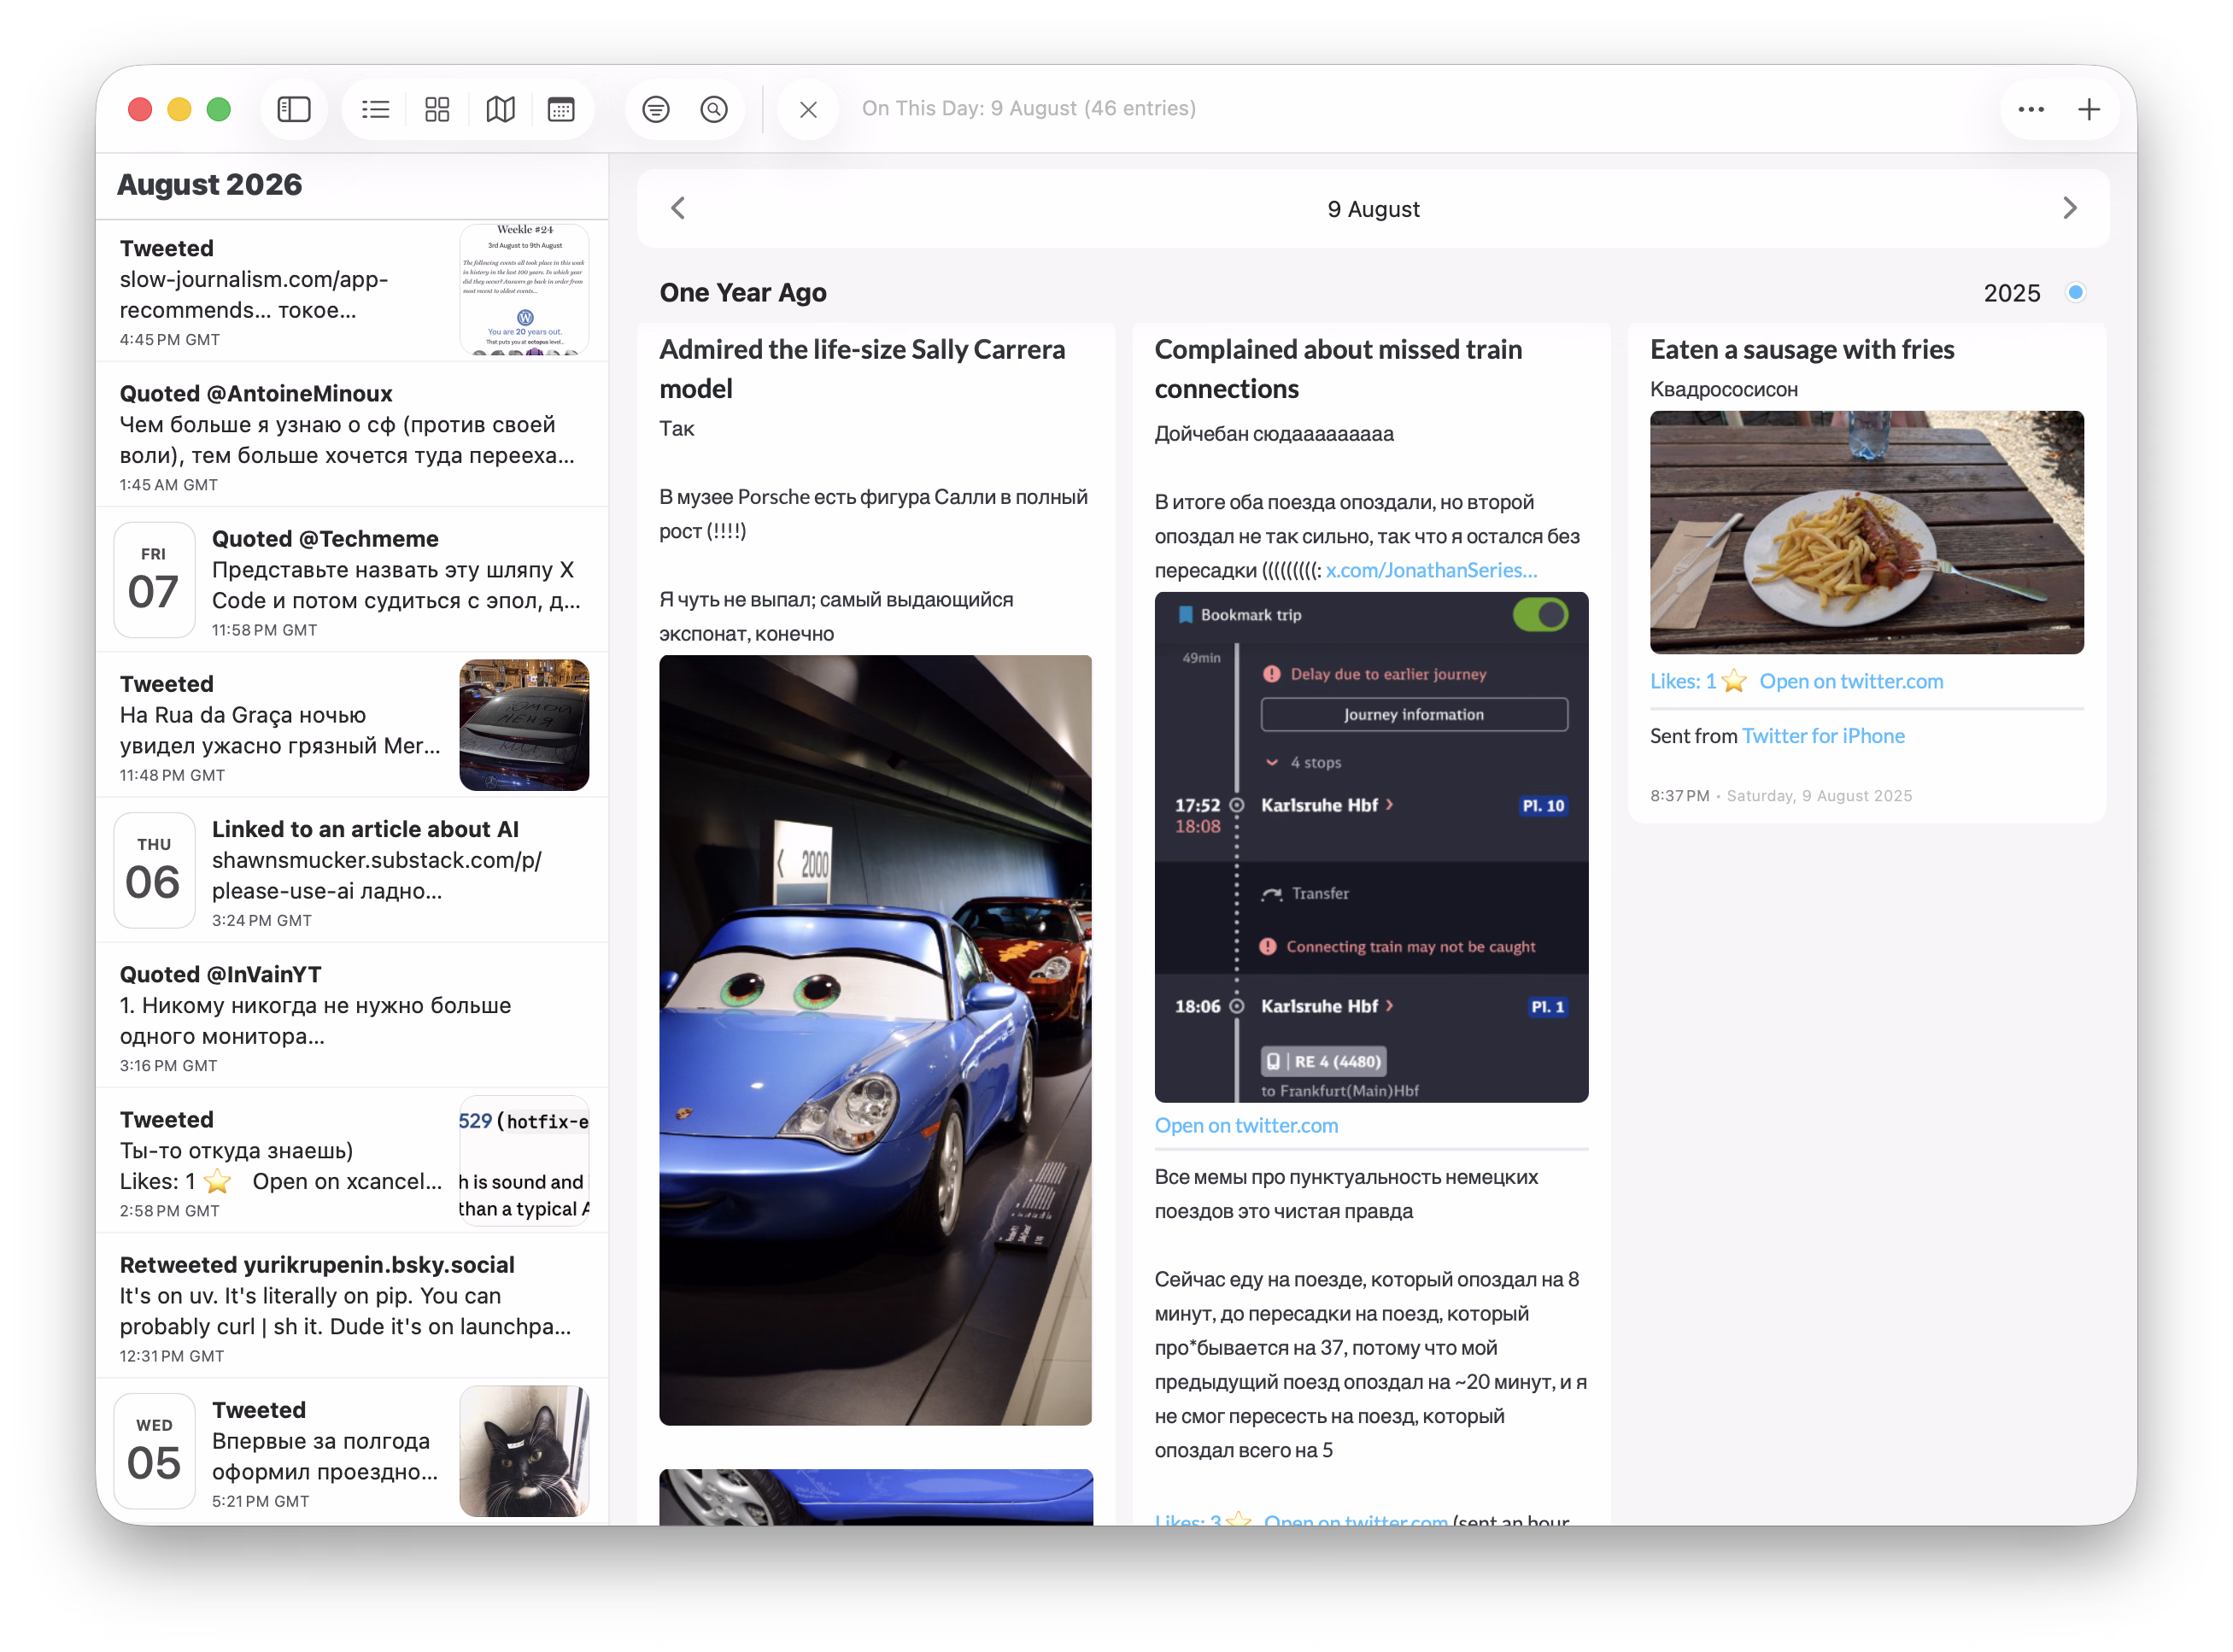Open the map view icon
This screenshot has width=2233, height=1652.
(500, 109)
